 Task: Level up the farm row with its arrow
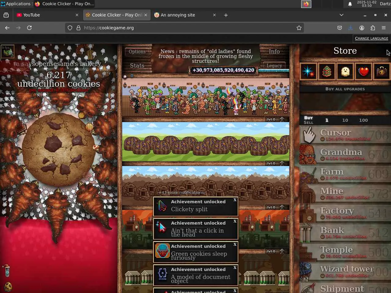tap(282, 163)
